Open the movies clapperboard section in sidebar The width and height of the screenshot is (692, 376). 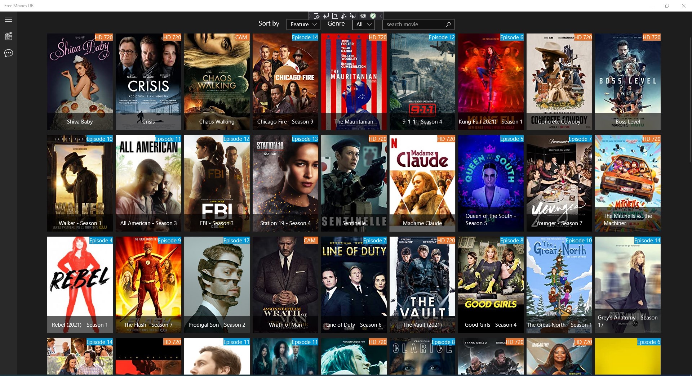coord(9,36)
